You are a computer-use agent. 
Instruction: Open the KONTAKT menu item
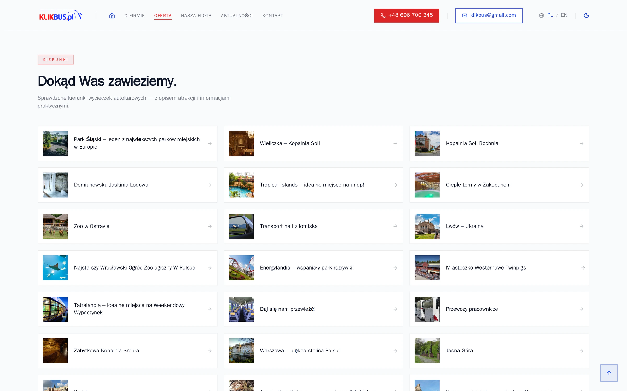point(272,16)
